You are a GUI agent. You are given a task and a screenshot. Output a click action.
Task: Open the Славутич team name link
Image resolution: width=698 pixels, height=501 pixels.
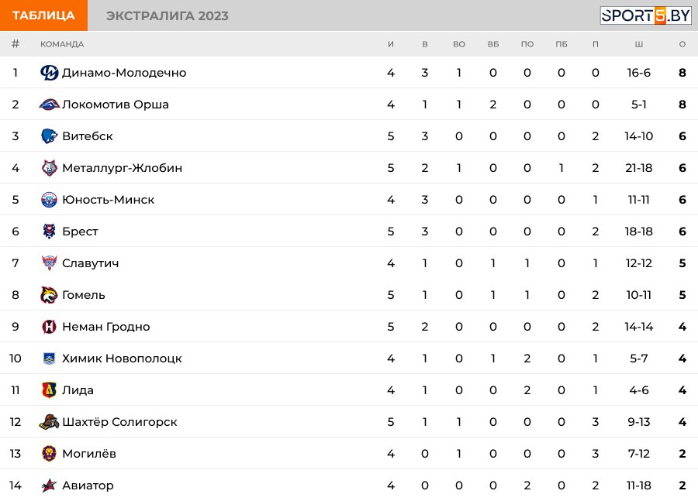[x=91, y=263]
